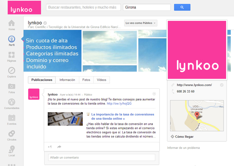The width and height of the screenshot is (234, 166).
Task: Open the Universitat de Girona map preview
Action: point(197,115)
